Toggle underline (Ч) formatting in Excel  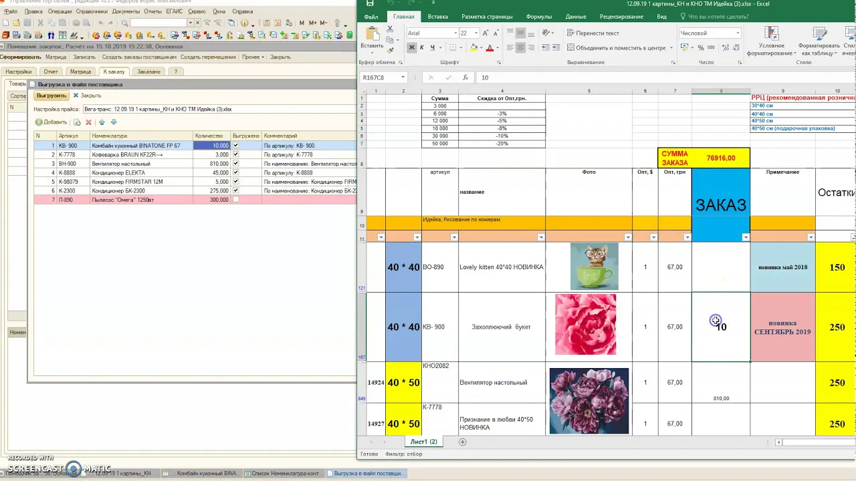432,47
